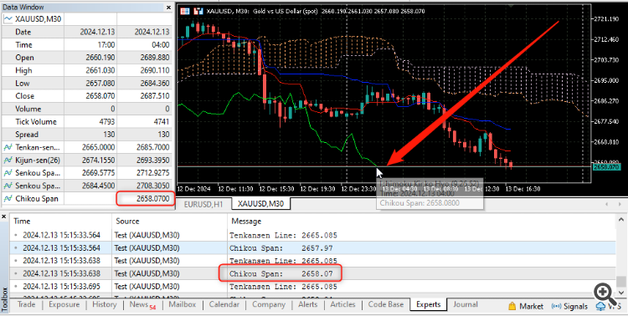
Task: Click Time value 04:00
Action: pos(160,45)
